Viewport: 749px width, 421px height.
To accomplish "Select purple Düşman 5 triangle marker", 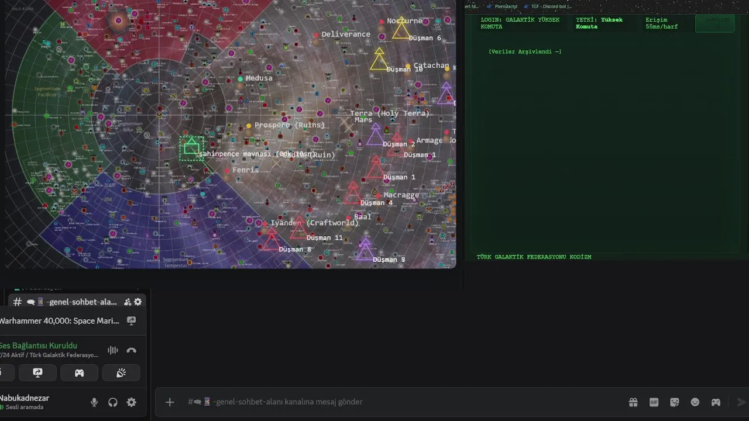I will click(x=365, y=249).
